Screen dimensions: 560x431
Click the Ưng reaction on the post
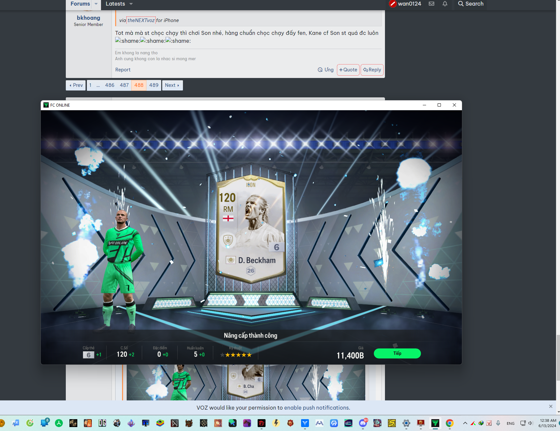[x=326, y=70]
